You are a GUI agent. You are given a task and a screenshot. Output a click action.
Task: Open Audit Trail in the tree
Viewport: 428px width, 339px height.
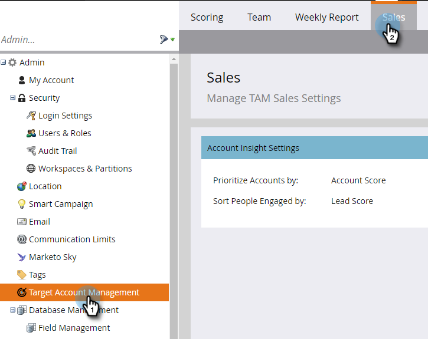57,151
